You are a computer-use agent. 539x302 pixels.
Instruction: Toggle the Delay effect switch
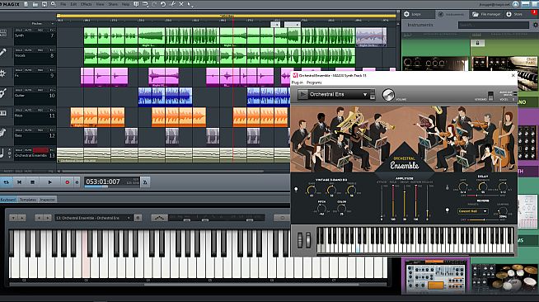[x=448, y=188]
